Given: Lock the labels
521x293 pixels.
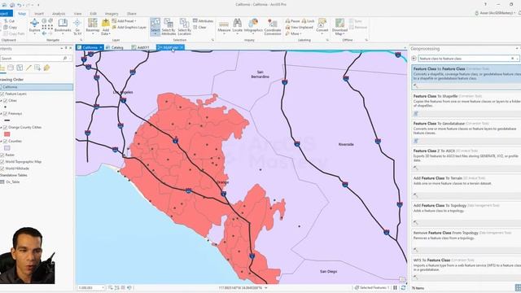Looking at the screenshot, I should coord(308,21).
